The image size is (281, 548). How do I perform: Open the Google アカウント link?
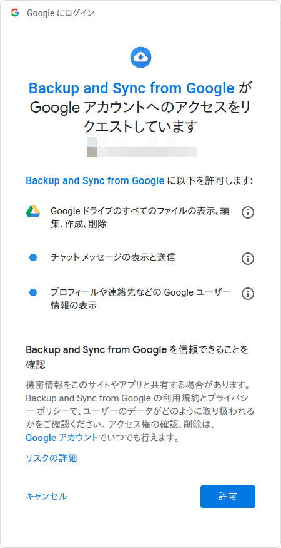(x=62, y=437)
